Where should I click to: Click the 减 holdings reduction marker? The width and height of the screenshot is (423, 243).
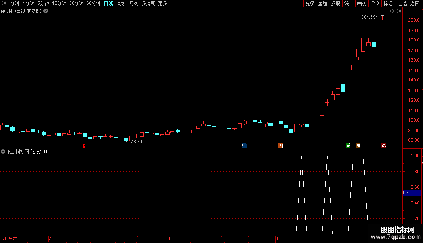point(348,145)
